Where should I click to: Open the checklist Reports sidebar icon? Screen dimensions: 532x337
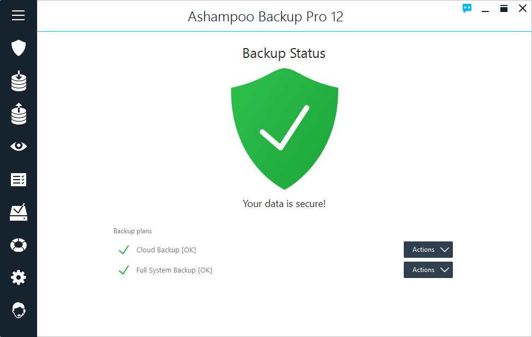19,180
